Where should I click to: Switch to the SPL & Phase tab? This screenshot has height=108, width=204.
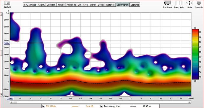pyautogui.click(x=30, y=5)
